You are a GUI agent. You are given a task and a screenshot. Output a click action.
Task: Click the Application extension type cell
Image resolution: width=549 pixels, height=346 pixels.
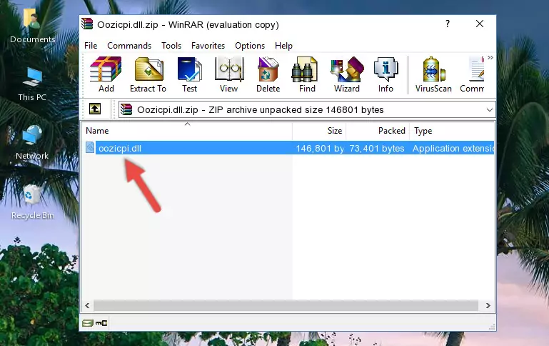pos(453,148)
